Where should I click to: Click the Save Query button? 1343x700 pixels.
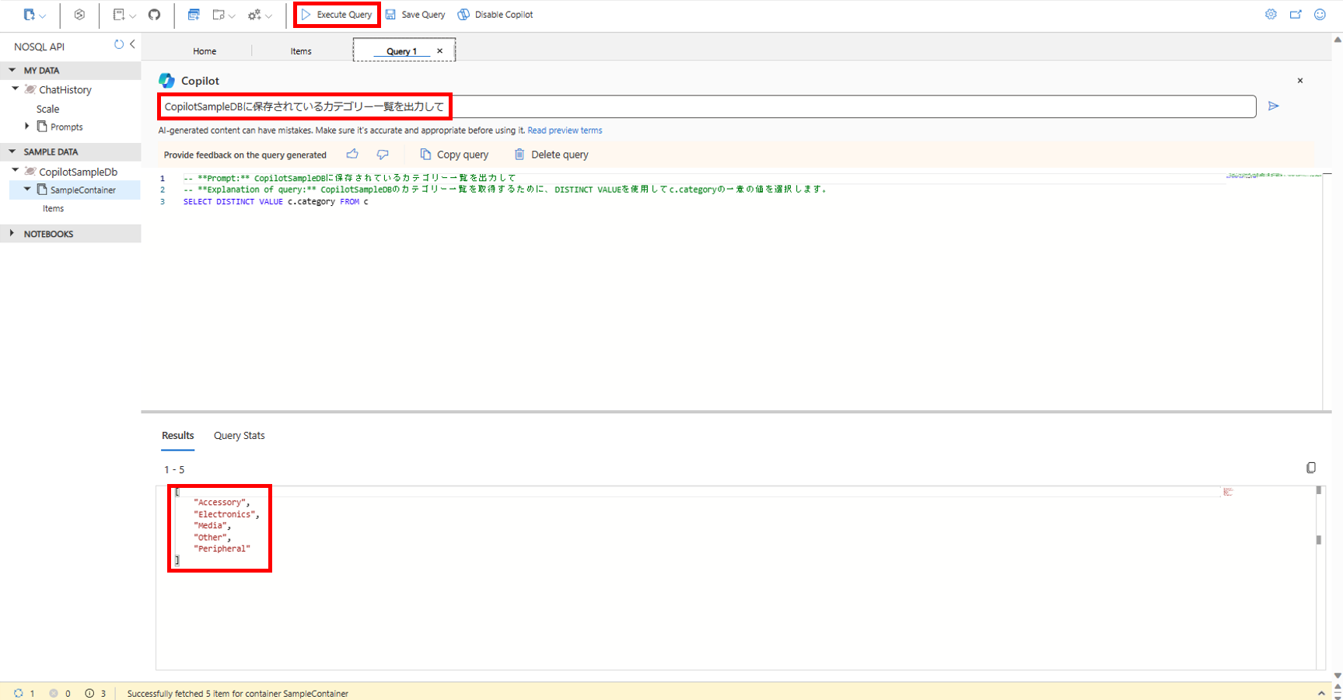pos(415,15)
